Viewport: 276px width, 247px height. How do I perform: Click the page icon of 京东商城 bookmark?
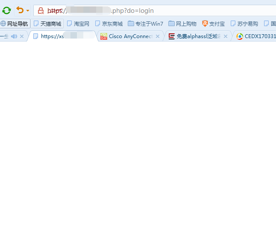click(x=97, y=24)
